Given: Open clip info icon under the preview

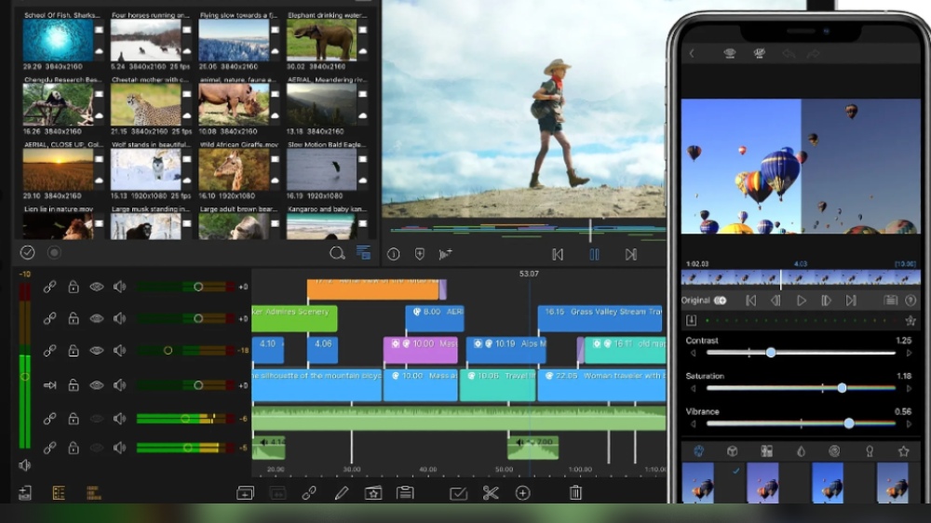Looking at the screenshot, I should point(394,254).
